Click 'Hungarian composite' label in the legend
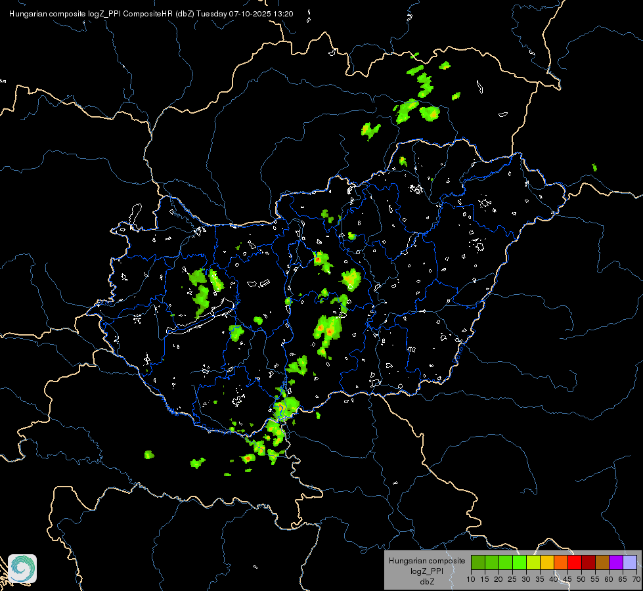This screenshot has height=591, width=643. click(x=427, y=561)
